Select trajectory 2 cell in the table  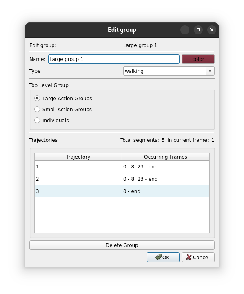point(78,179)
